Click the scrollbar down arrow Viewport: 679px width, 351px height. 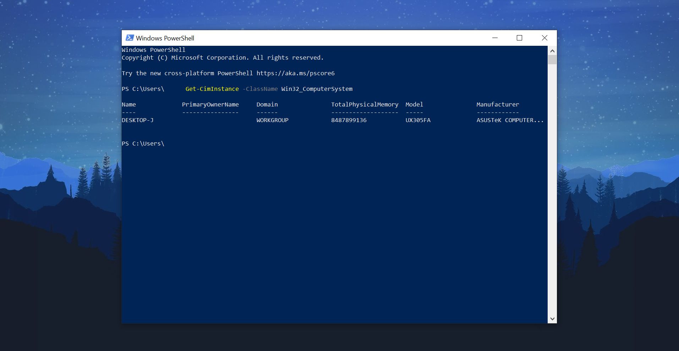tap(552, 319)
